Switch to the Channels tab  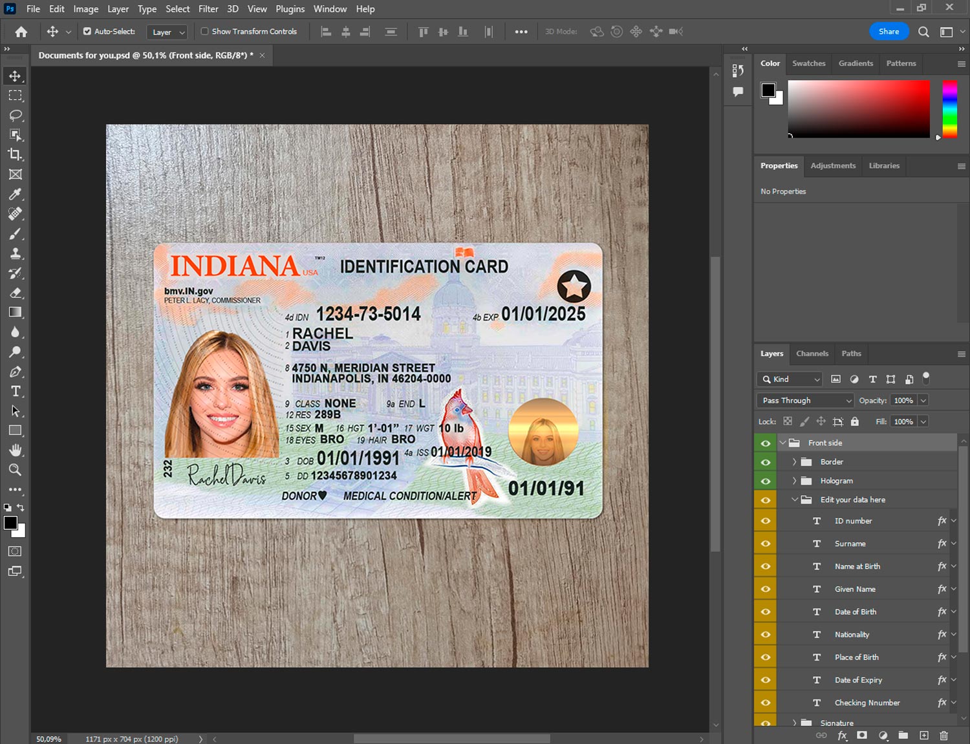tap(812, 354)
